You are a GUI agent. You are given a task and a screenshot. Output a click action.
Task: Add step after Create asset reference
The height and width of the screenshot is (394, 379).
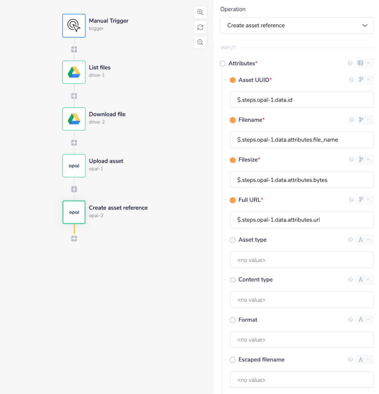(74, 238)
